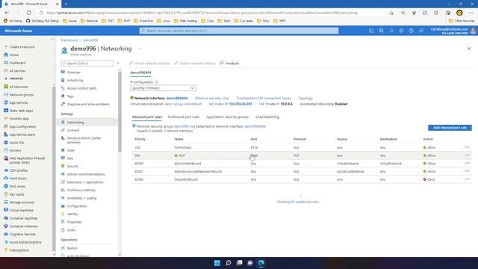Switch to Inbound port rules tab

(x=146, y=117)
